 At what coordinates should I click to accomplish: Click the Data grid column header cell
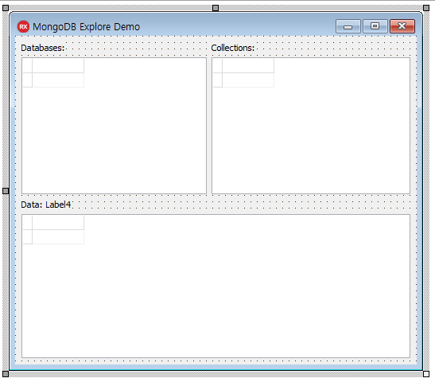(x=58, y=223)
